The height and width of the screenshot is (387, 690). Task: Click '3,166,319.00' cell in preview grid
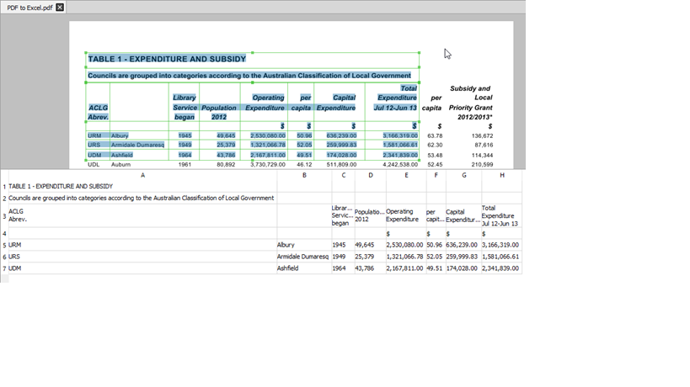point(501,245)
